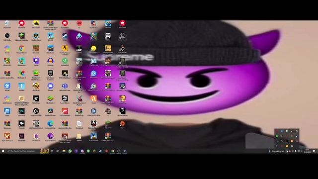Screen dimensions: 318x179
Task: Open the Paladins crystal icon
Action: pos(79,37)
